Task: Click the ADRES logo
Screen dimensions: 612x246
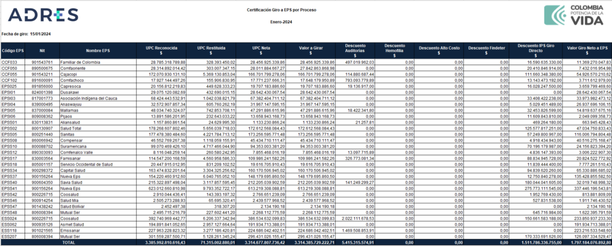Action: (x=43, y=14)
